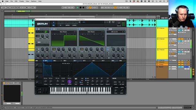Unfold the 6 Serum track
This screenshot has height=110, width=196.
point(158,39)
